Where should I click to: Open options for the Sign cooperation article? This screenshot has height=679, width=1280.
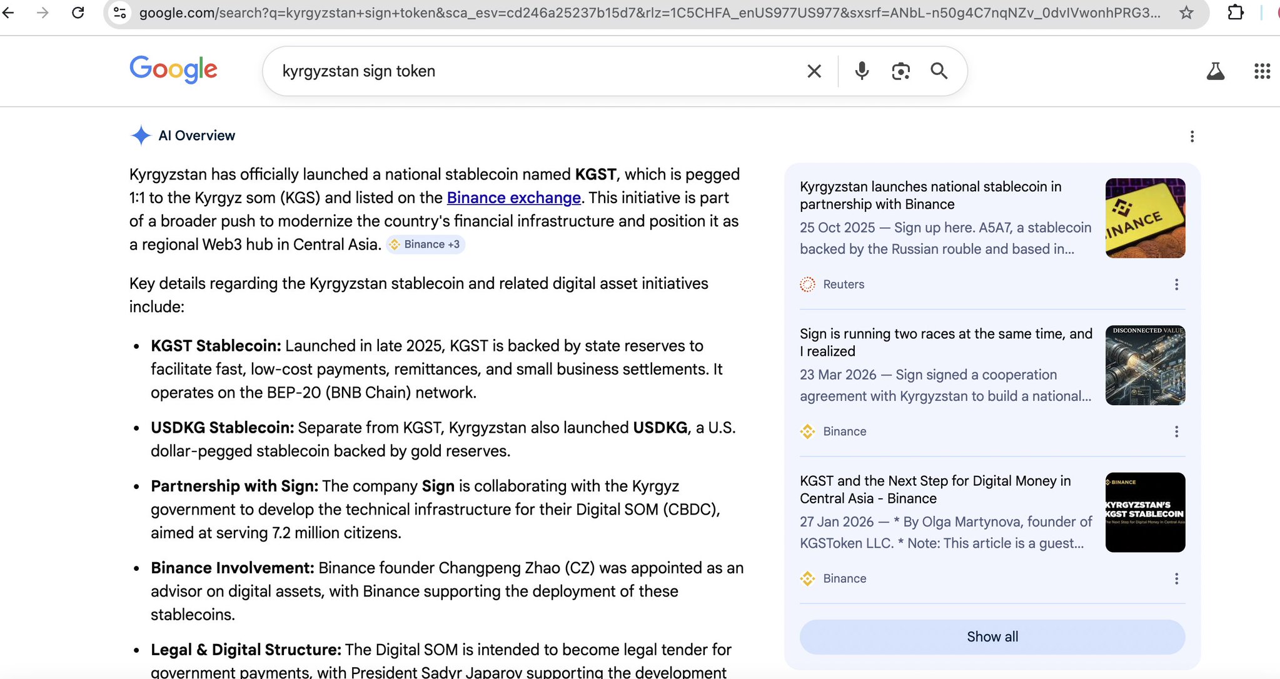tap(1176, 431)
